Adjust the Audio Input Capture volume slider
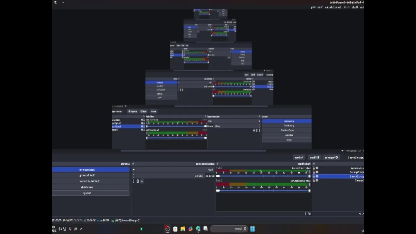The height and width of the screenshot is (234, 416). 262,176
